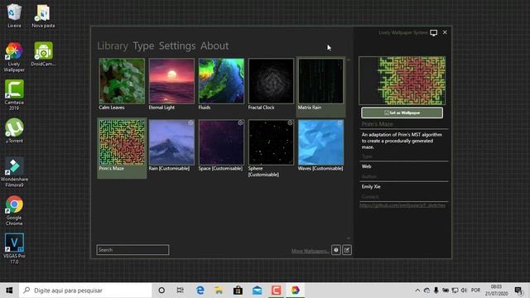Viewport: 530px width, 298px height.
Task: Select the Fractal Clock wallpaper thumbnail
Action: tap(271, 81)
